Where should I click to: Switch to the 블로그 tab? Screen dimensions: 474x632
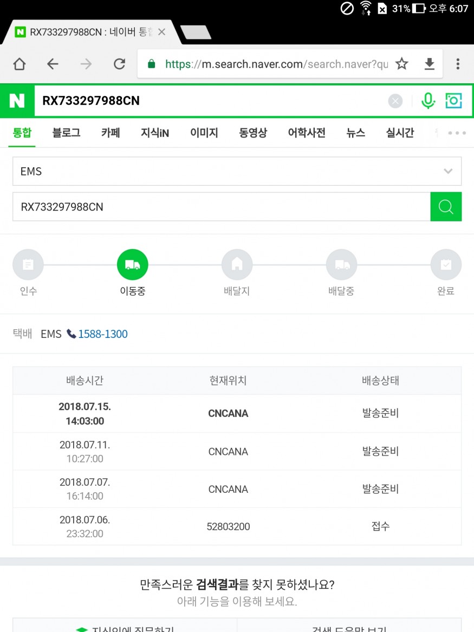(66, 133)
